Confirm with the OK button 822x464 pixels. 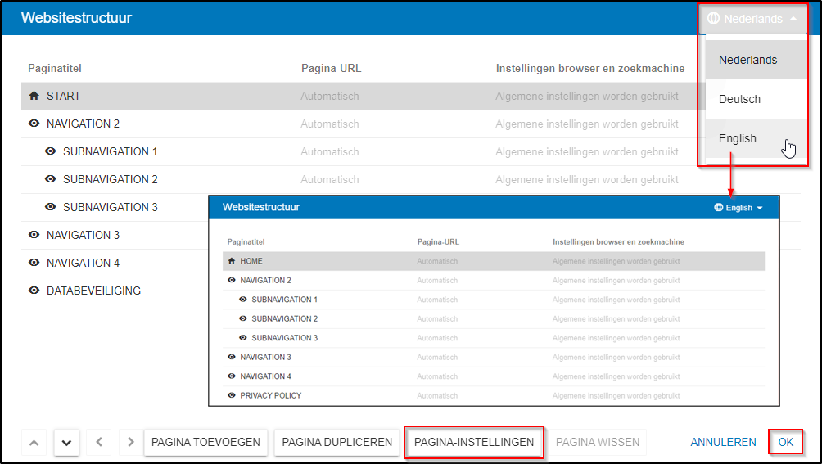pyautogui.click(x=785, y=442)
